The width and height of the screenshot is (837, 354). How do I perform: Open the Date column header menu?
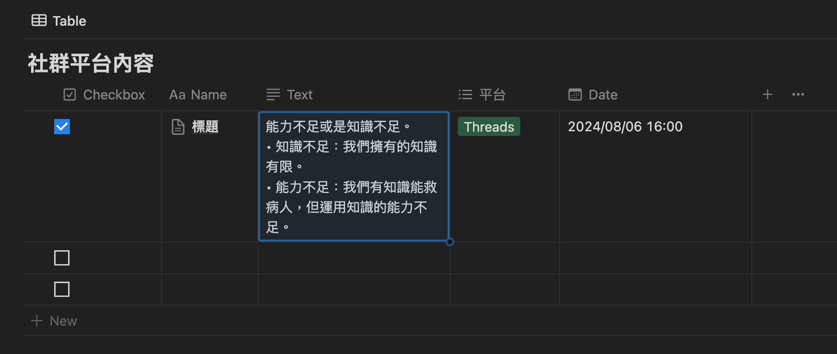pyautogui.click(x=603, y=95)
